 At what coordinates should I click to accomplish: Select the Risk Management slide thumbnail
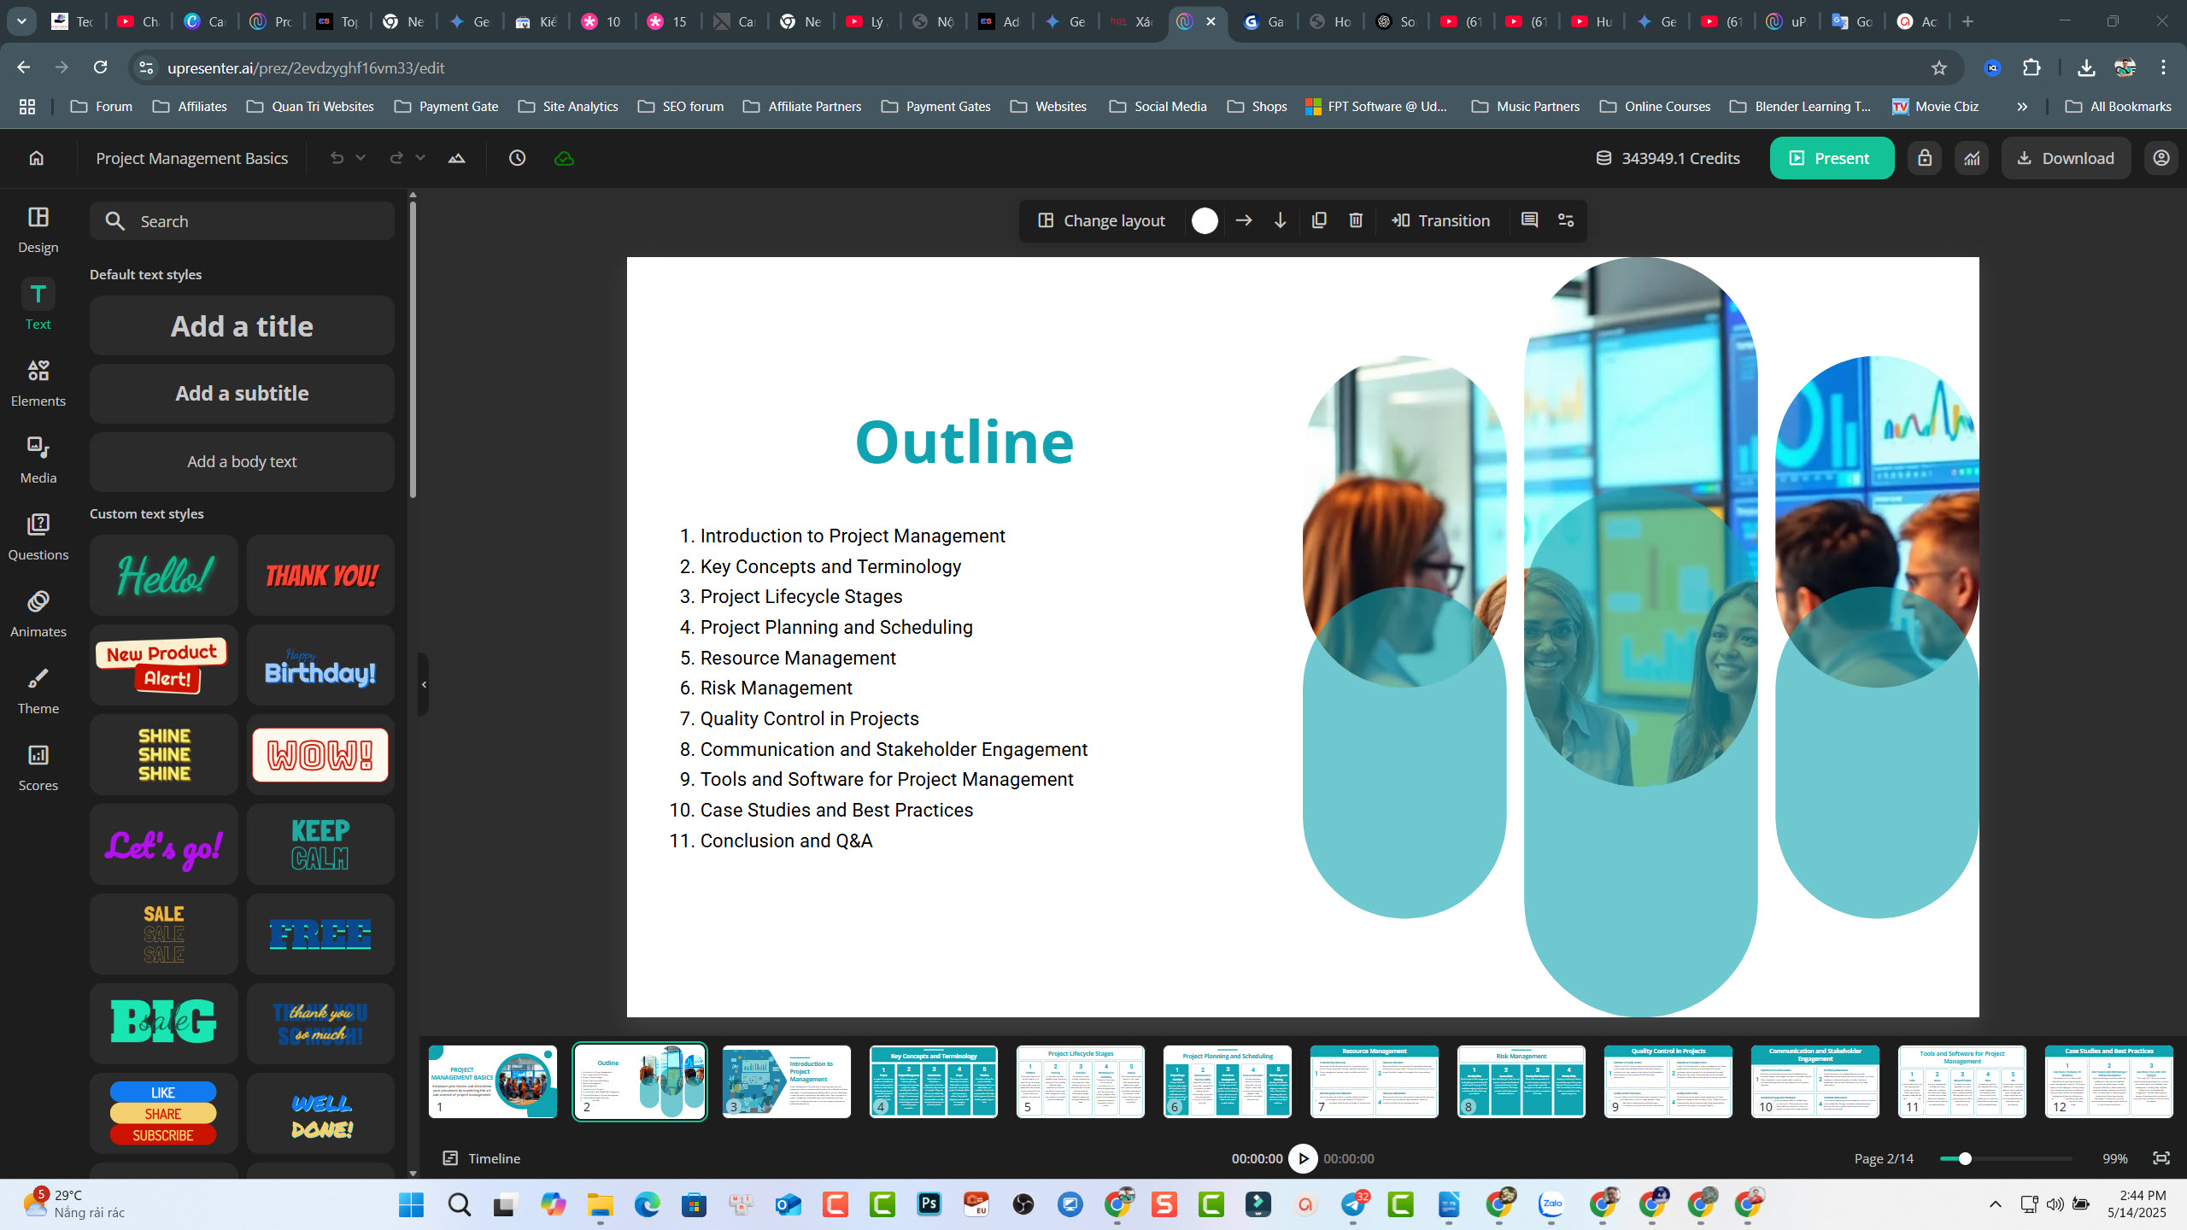tap(1521, 1081)
